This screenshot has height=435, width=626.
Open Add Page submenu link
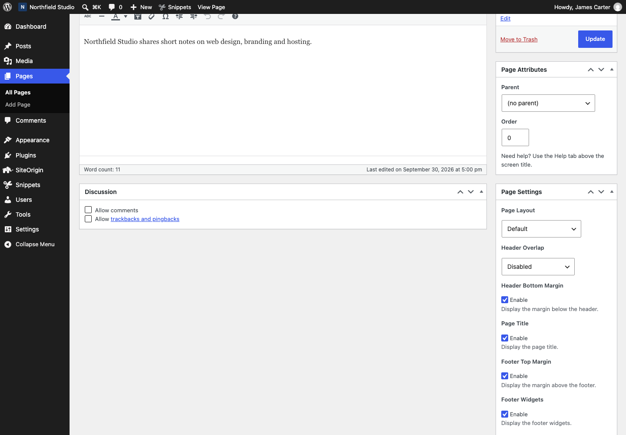tap(18, 105)
